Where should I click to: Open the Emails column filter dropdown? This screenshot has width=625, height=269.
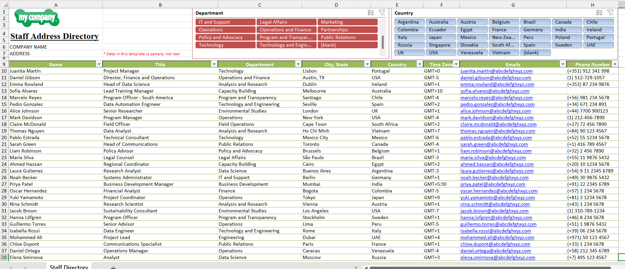click(x=563, y=64)
